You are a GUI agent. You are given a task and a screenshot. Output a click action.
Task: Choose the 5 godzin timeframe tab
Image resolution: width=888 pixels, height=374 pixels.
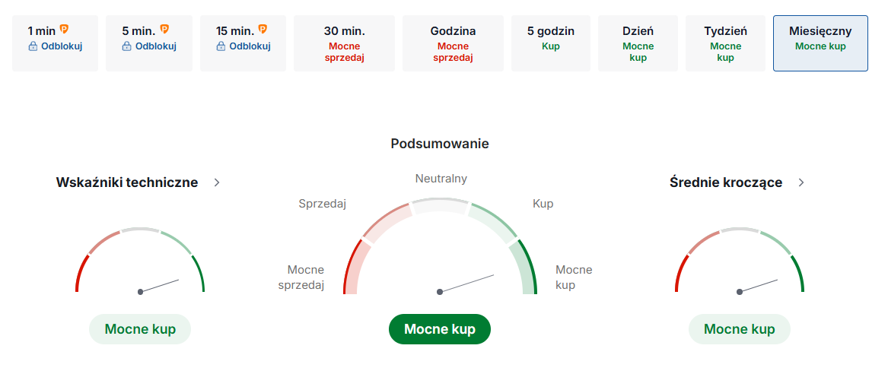point(550,43)
